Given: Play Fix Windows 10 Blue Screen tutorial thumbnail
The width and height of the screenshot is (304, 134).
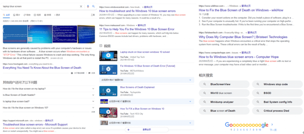Looking at the screenshot, I should pyautogui.click(x=108, y=70).
